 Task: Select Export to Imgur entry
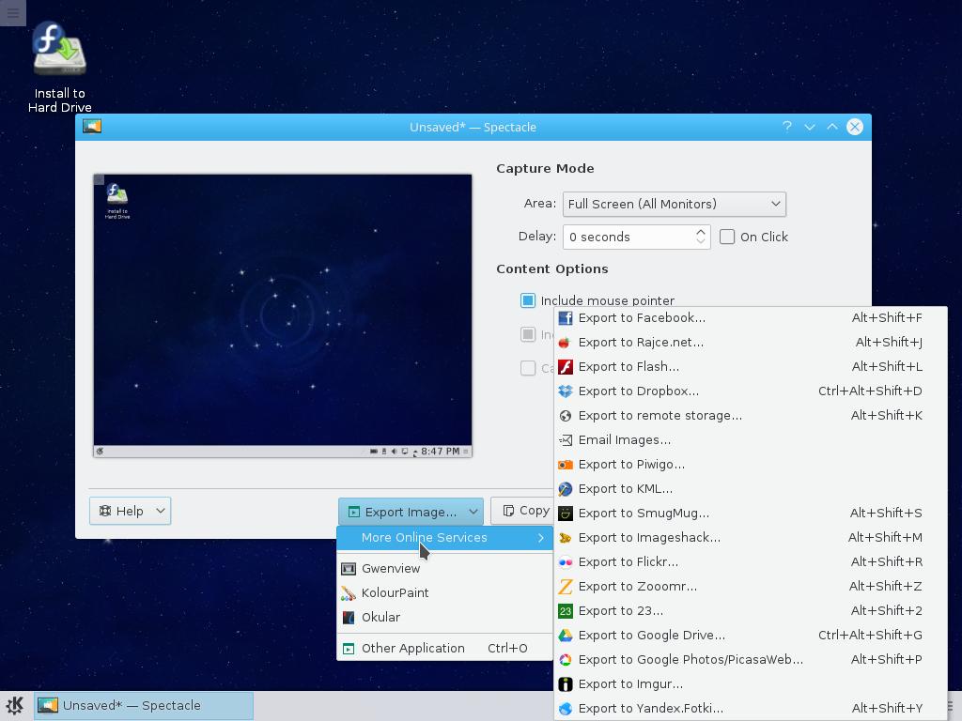[750, 684]
